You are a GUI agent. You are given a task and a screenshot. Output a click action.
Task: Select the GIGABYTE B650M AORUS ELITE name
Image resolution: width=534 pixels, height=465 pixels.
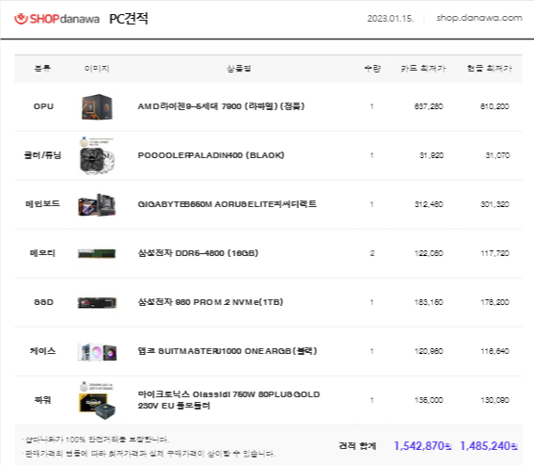228,204
